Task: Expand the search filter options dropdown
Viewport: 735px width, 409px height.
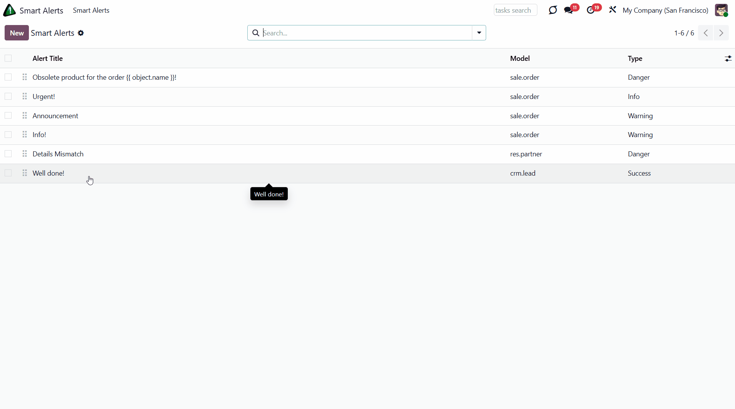Action: coord(479,33)
